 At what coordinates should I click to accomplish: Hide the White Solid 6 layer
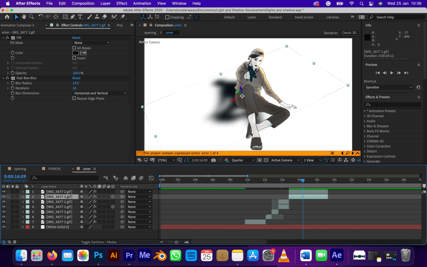(4, 227)
